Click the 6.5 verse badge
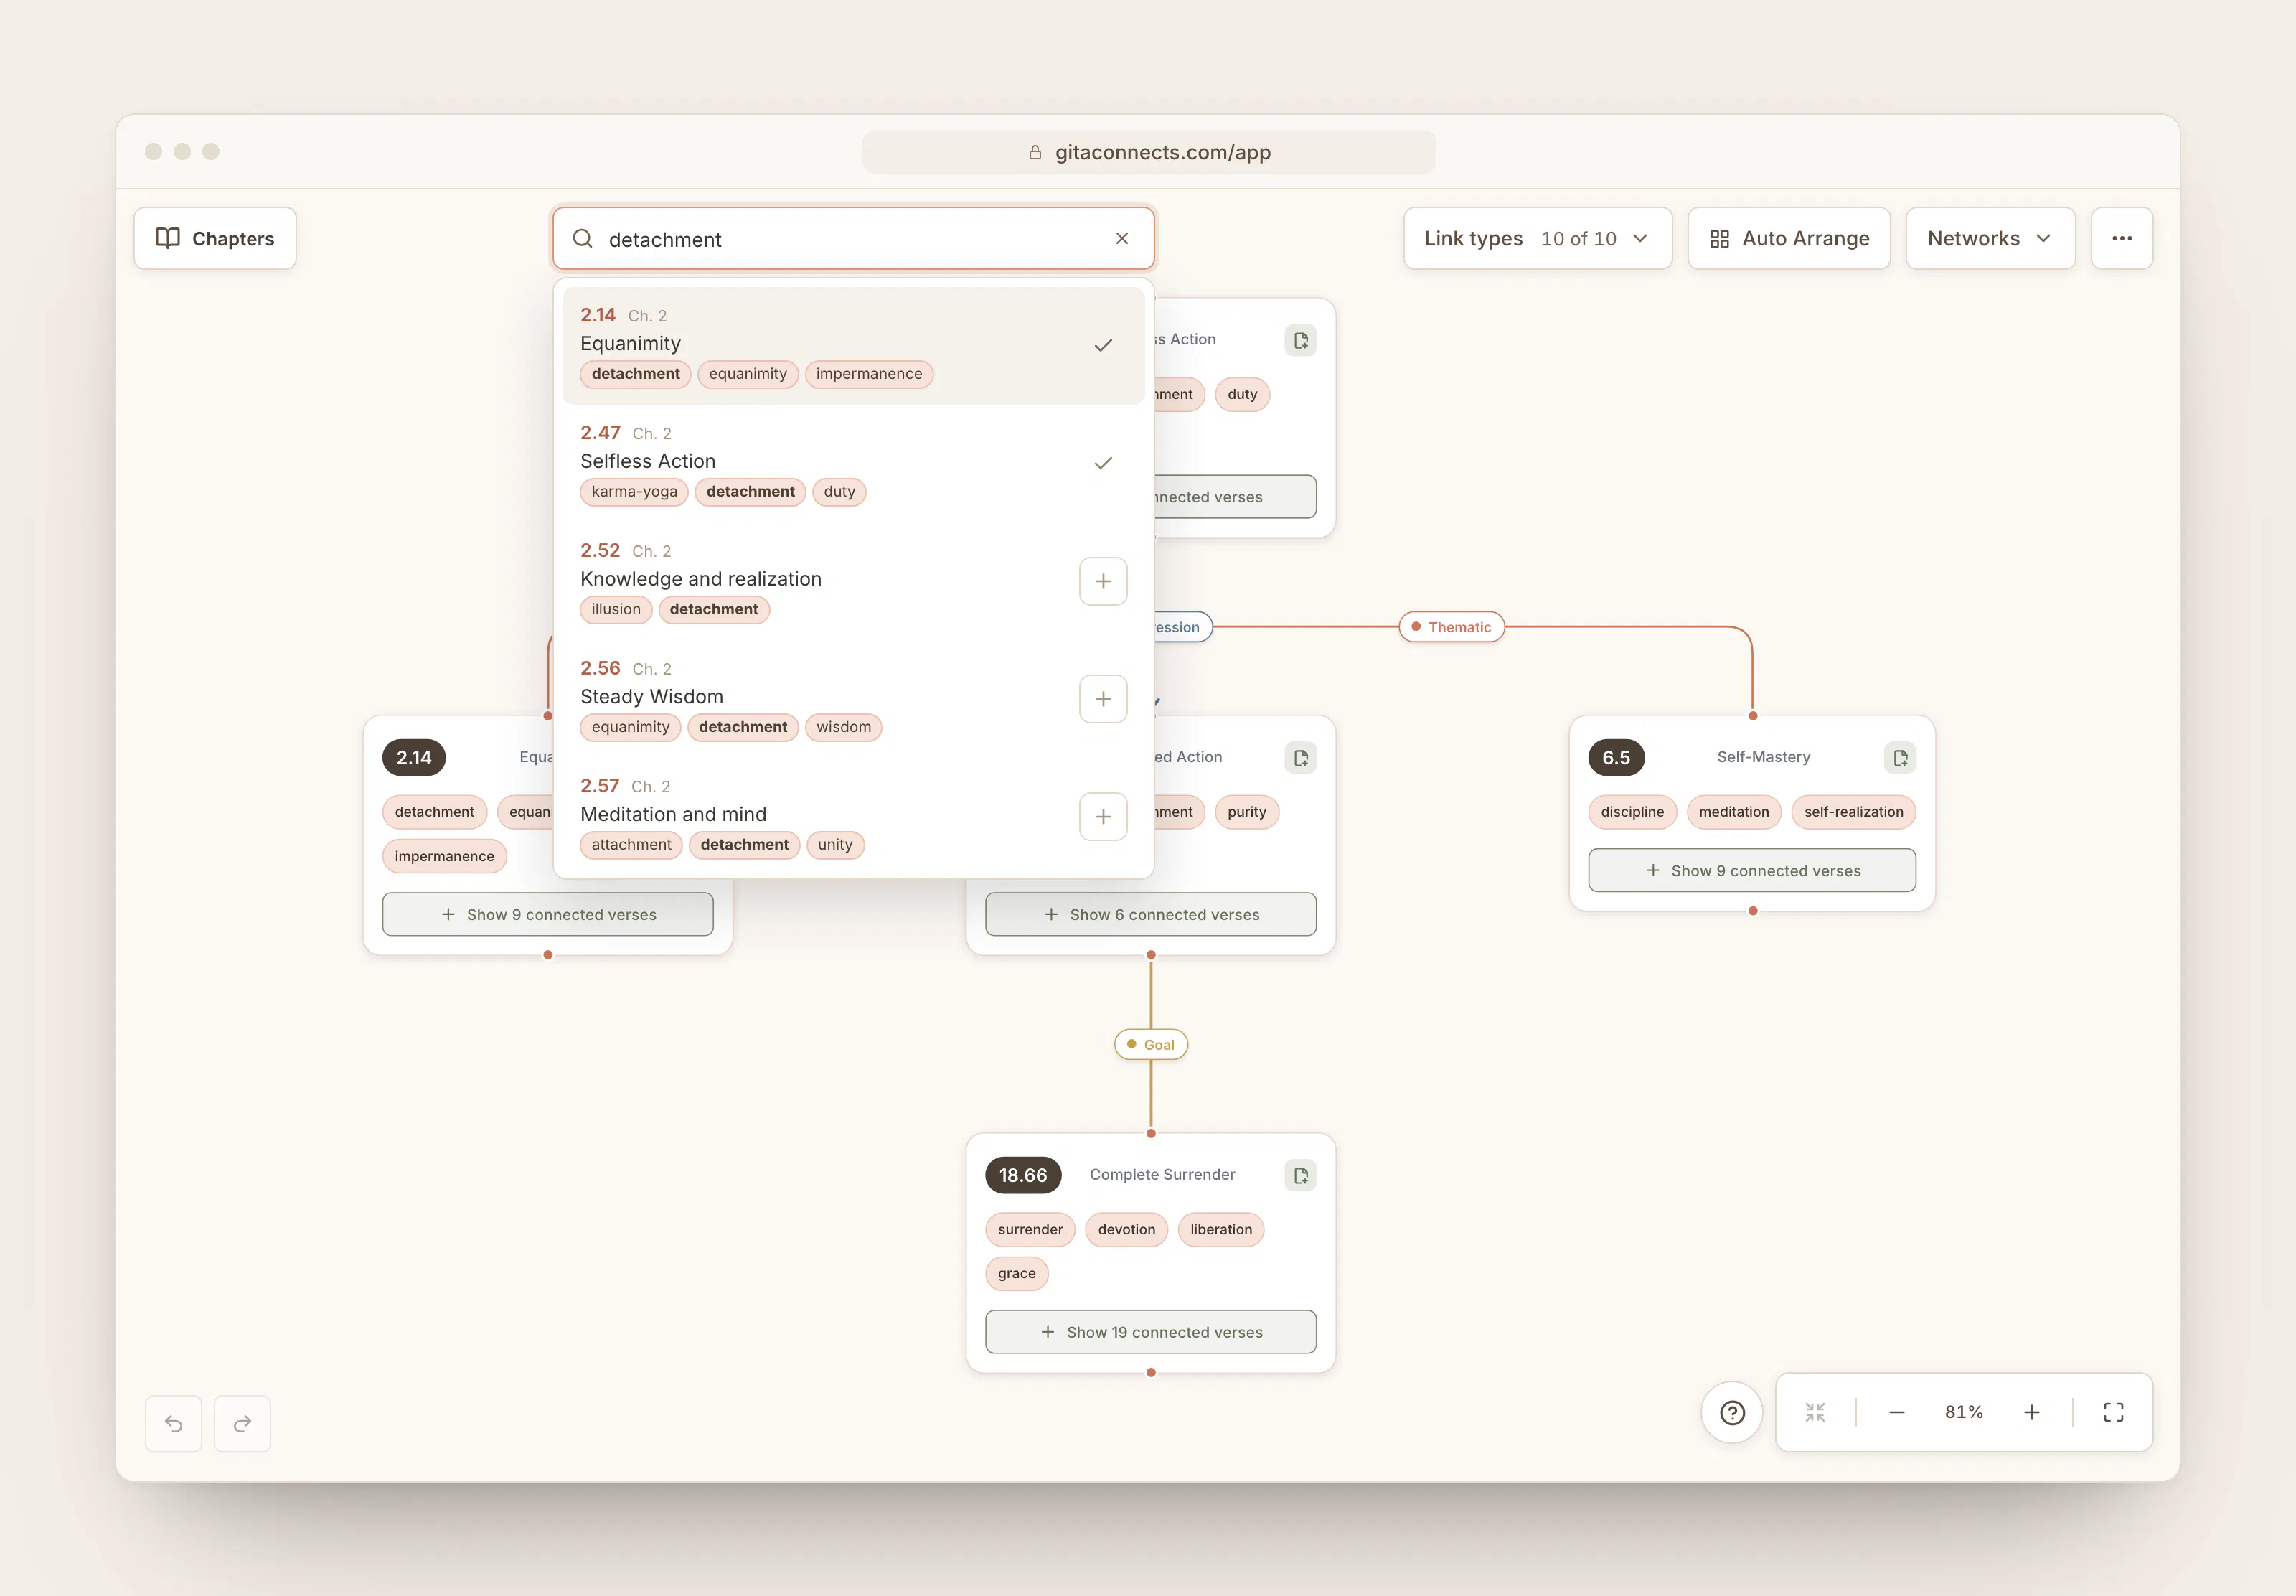 (1615, 758)
